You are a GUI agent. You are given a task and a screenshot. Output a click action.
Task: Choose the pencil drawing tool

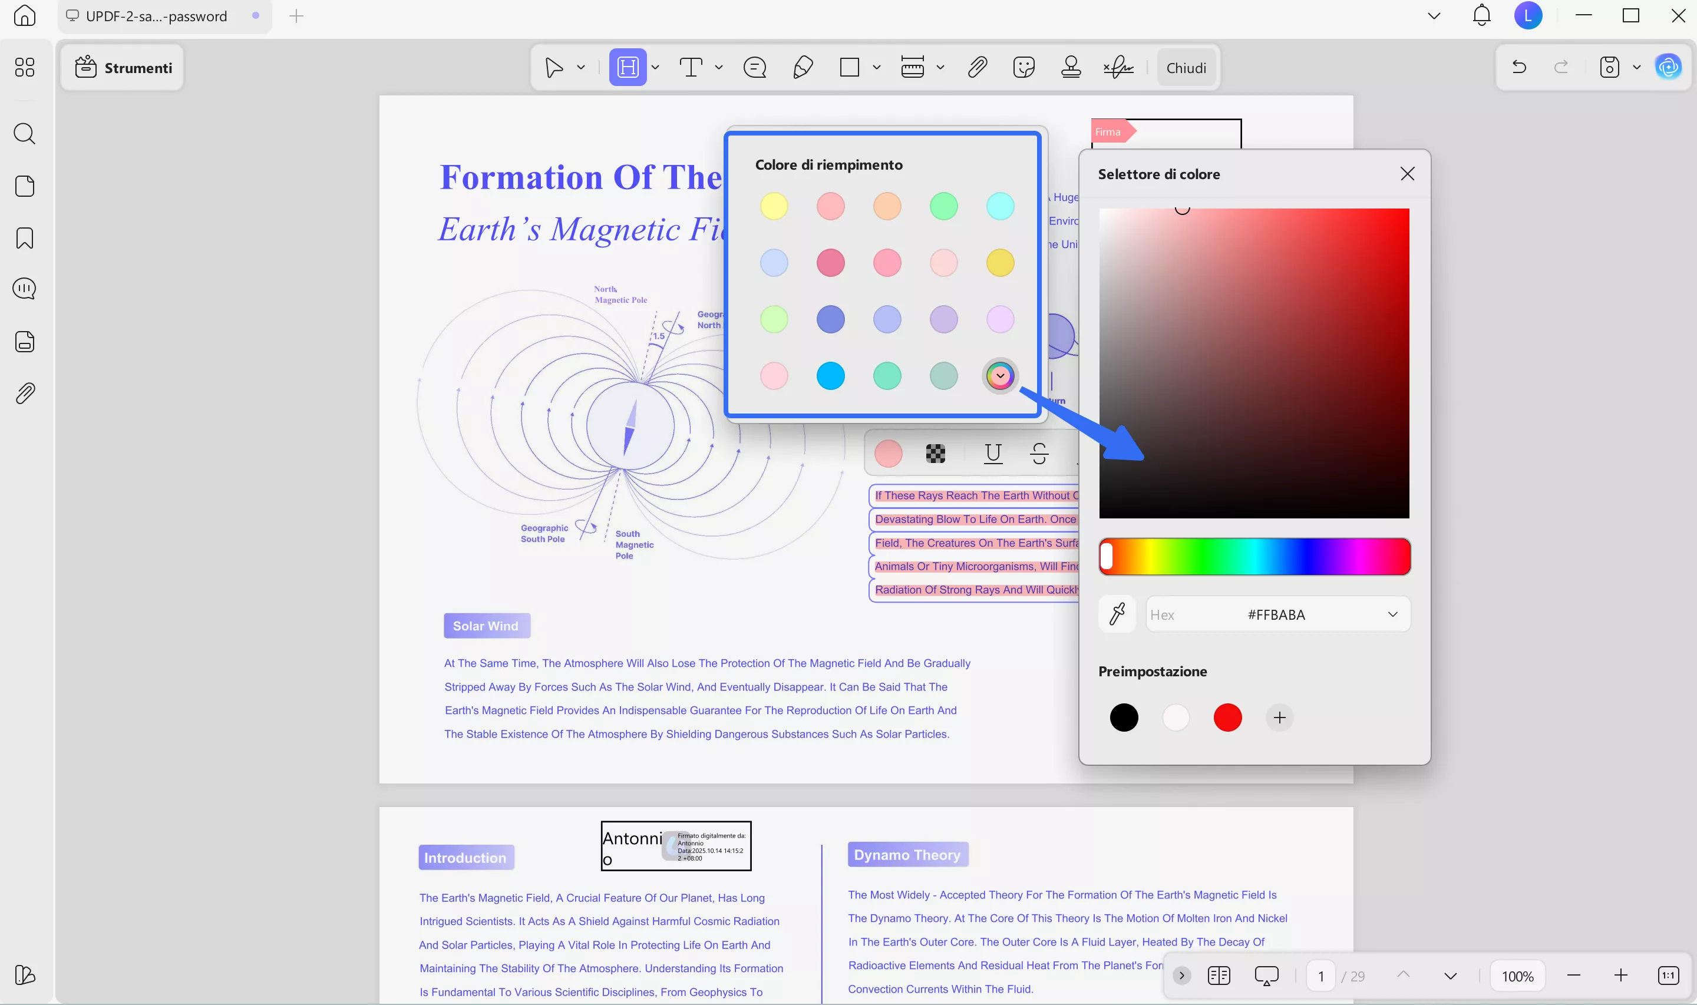pyautogui.click(x=803, y=67)
